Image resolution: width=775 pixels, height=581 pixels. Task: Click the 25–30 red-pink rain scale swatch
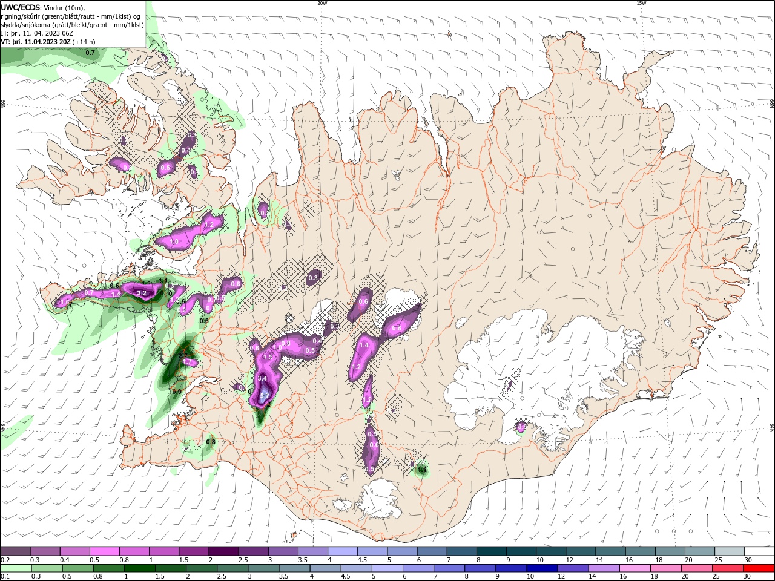727,568
